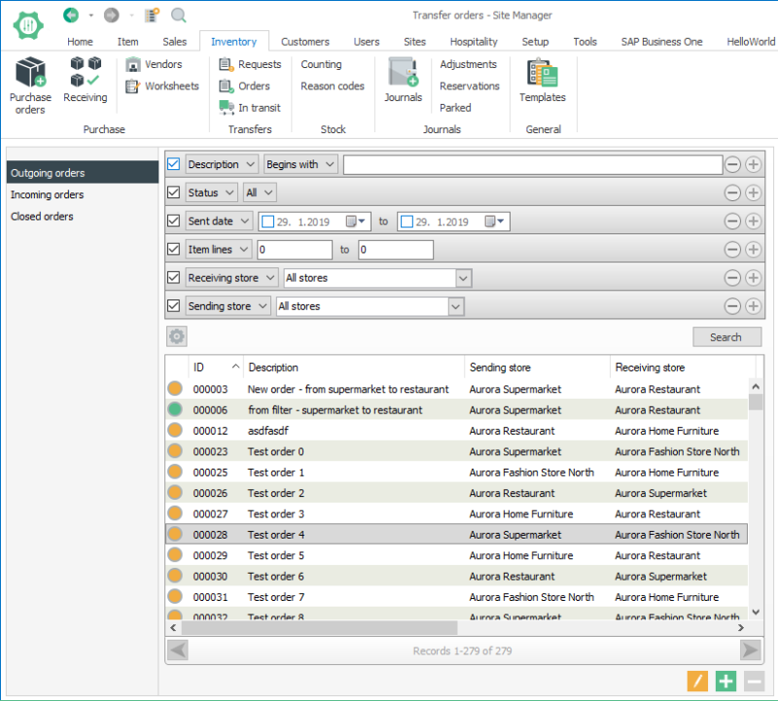
Task: Toggle the Item lines filter checkbox
Action: [174, 250]
